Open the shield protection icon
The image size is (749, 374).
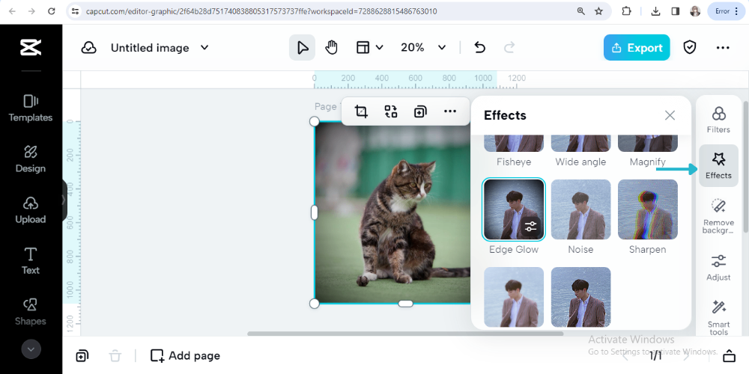[690, 47]
